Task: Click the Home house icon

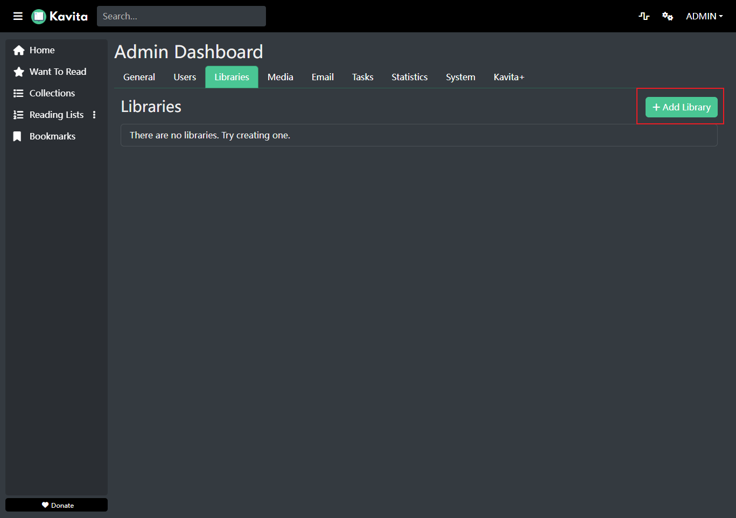Action: click(x=19, y=50)
